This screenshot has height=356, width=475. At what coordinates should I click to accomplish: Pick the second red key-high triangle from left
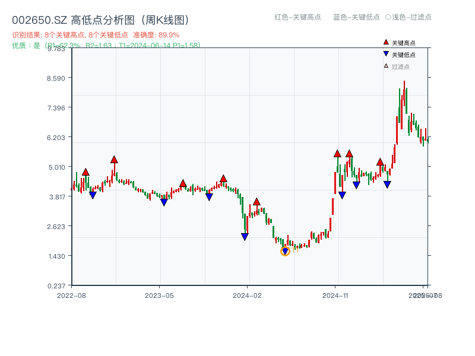click(x=114, y=160)
